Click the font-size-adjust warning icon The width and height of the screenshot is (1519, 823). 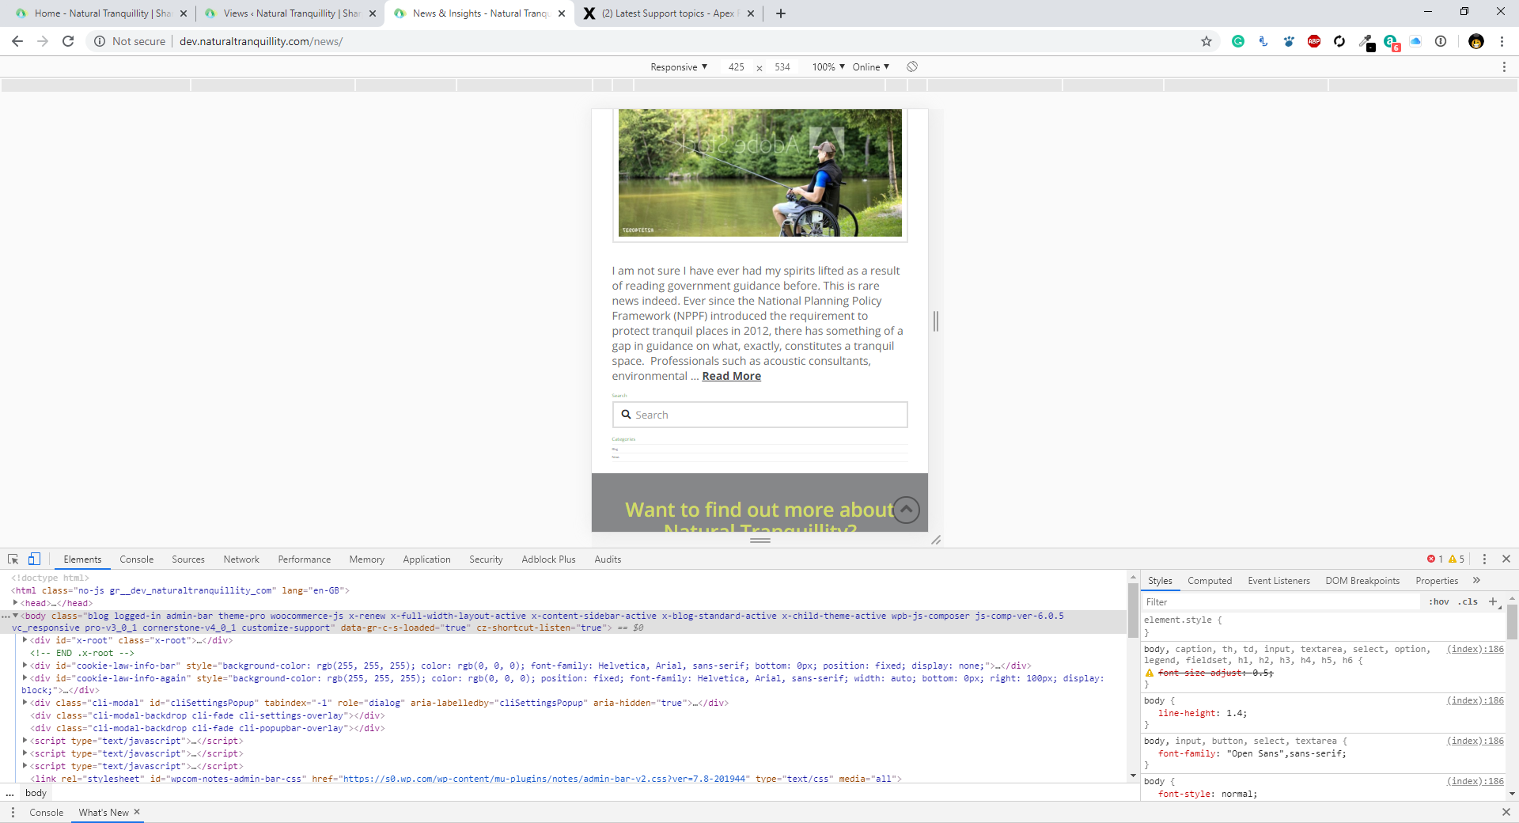point(1150,673)
